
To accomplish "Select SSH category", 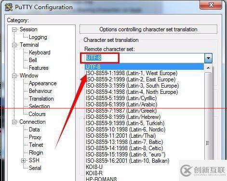I will pyautogui.click(x=34, y=160).
